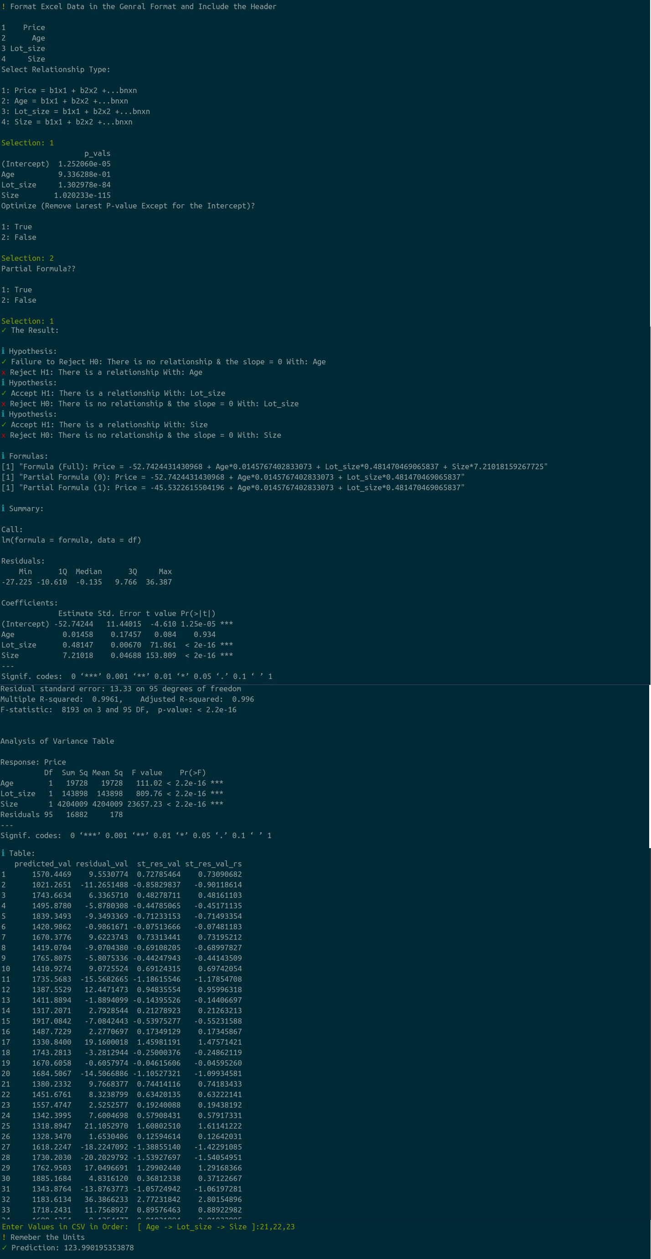Click the Size p-value 1.020233e-115
This screenshot has height=1259, width=651.
click(82, 195)
